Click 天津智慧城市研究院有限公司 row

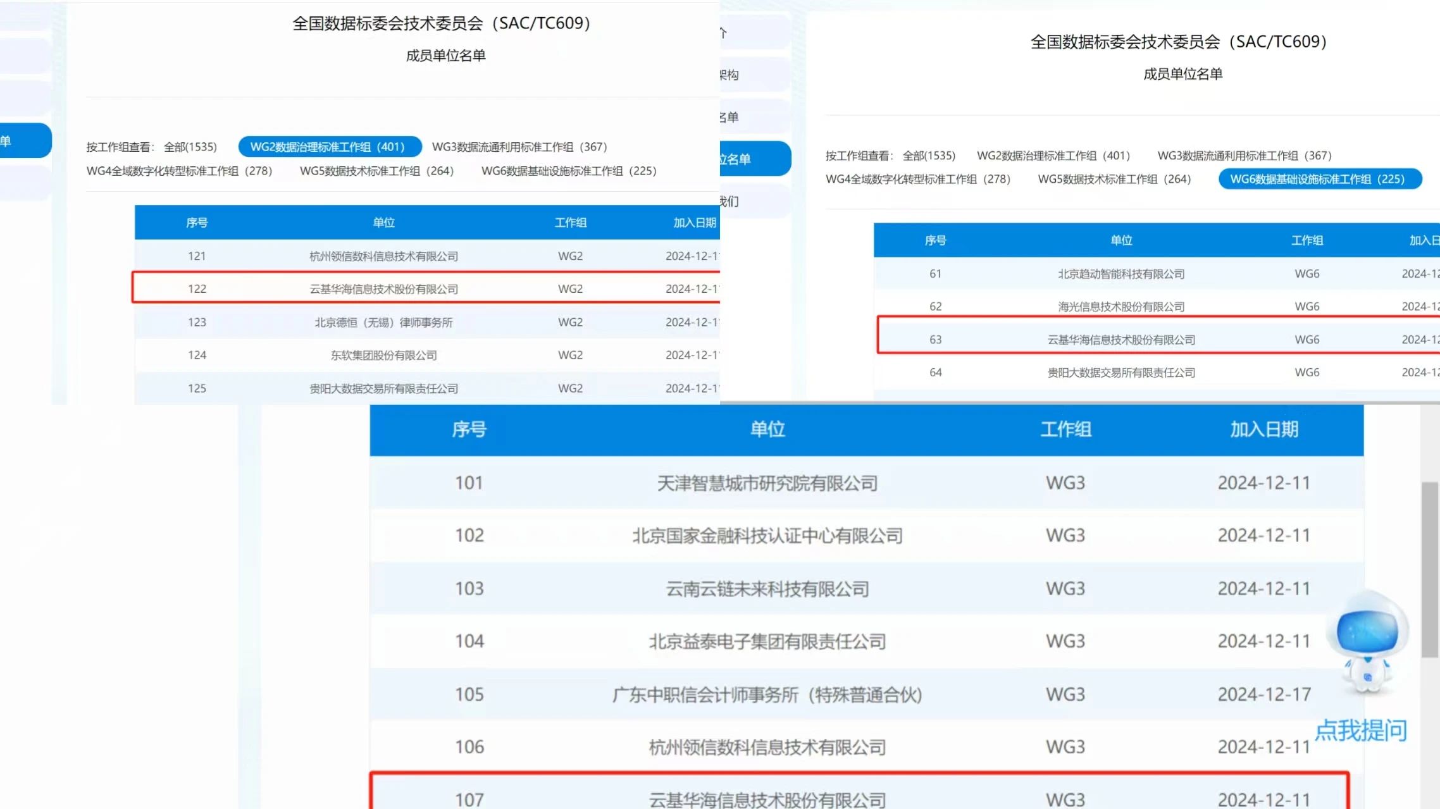click(866, 483)
